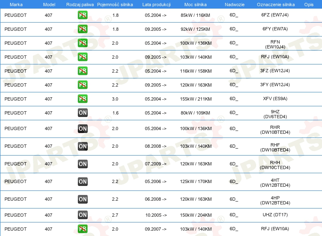Select the engine code RHF (DW10BTED4)

[275, 147]
